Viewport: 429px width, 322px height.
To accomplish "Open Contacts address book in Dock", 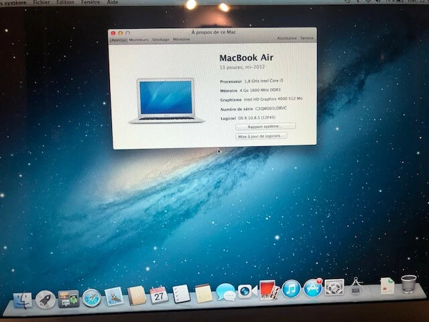I will coord(137,295).
